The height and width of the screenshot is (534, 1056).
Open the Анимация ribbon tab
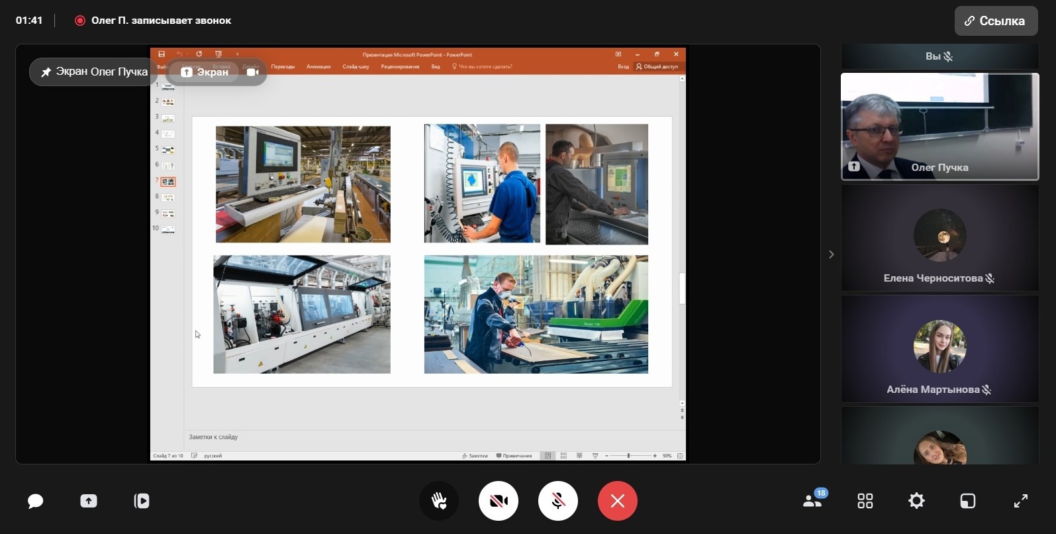click(x=318, y=66)
